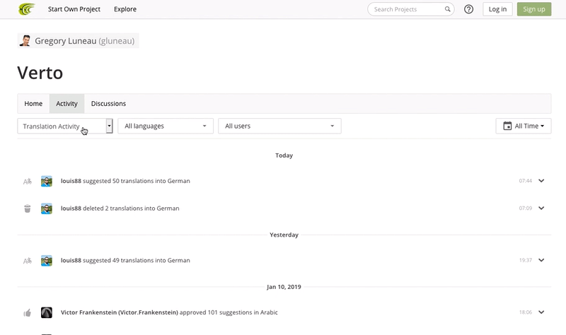Open the help question mark icon
Viewport: 566px width, 335px height.
click(468, 9)
